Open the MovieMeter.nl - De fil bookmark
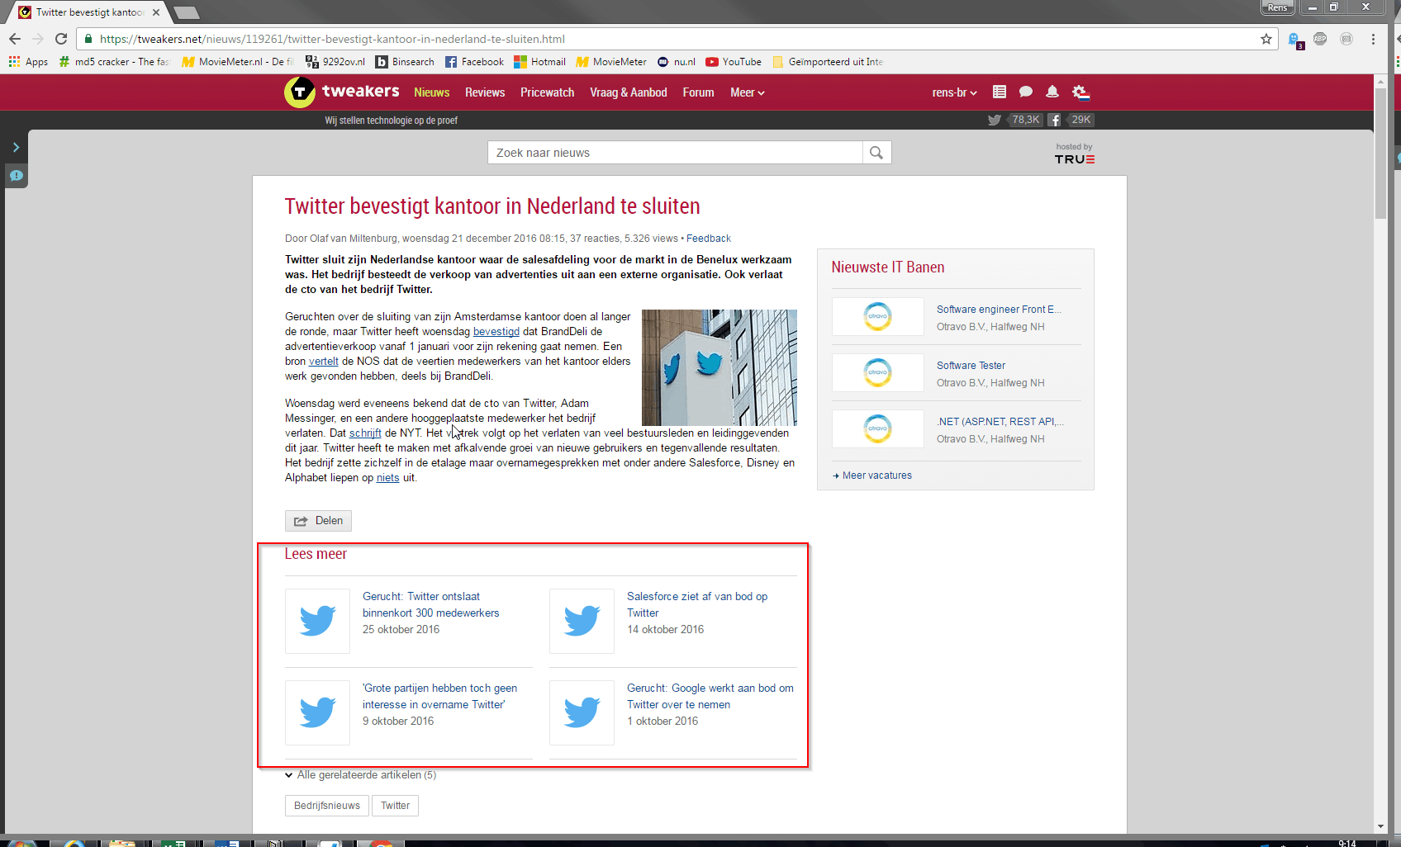The width and height of the screenshot is (1401, 847). pyautogui.click(x=238, y=62)
